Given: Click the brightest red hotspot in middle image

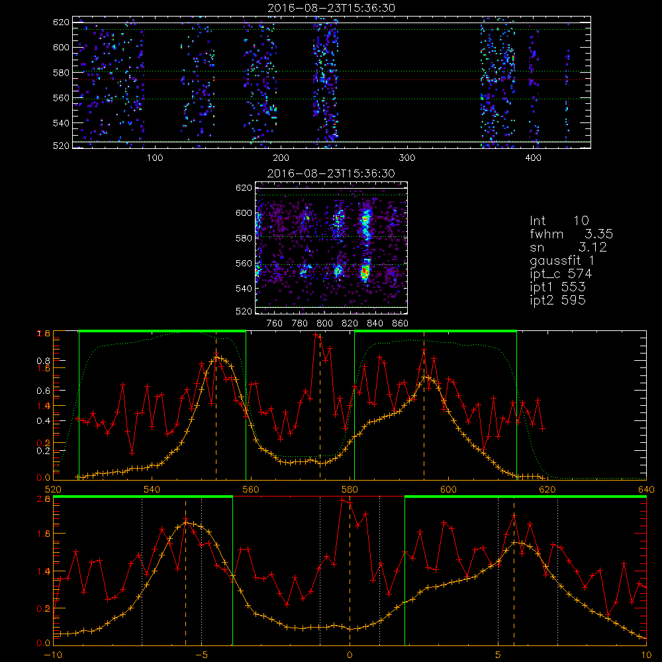Looking at the screenshot, I should click(x=365, y=273).
